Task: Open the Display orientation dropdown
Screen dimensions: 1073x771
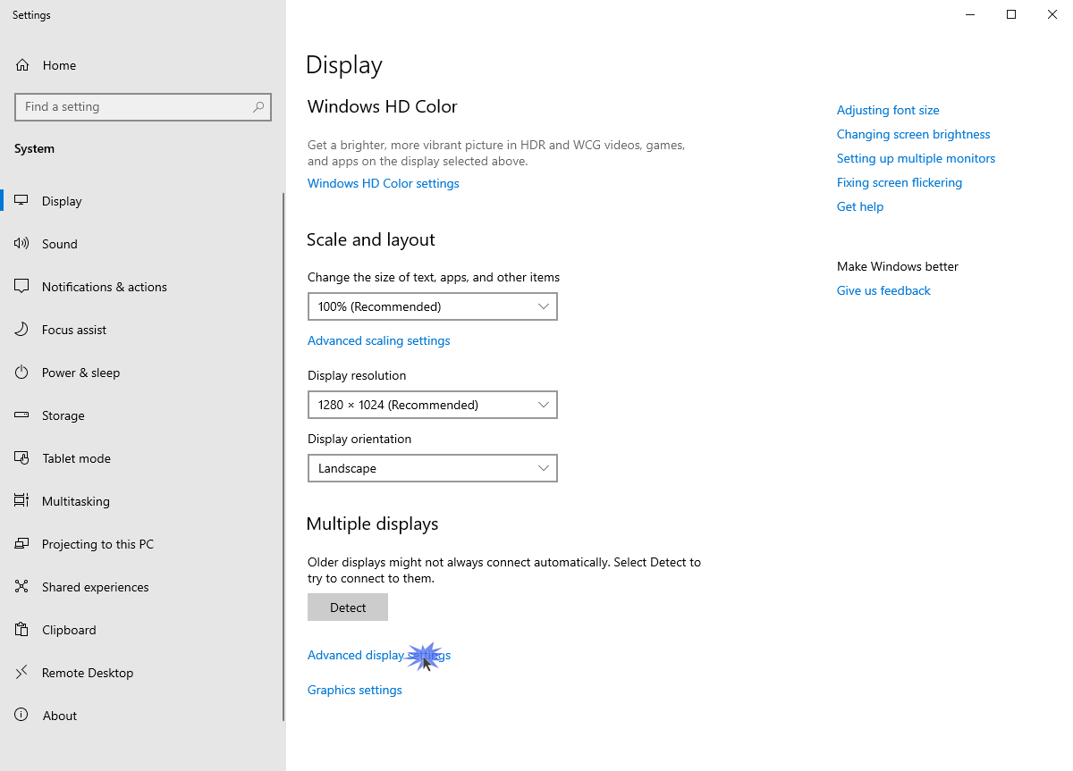Action: pos(433,468)
